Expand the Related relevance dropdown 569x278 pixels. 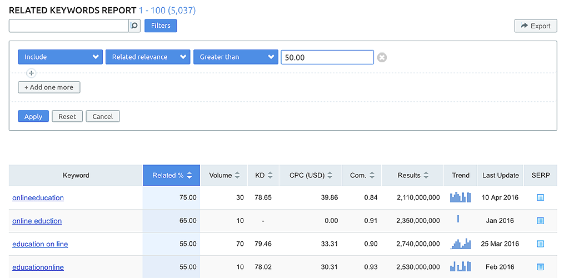(148, 57)
